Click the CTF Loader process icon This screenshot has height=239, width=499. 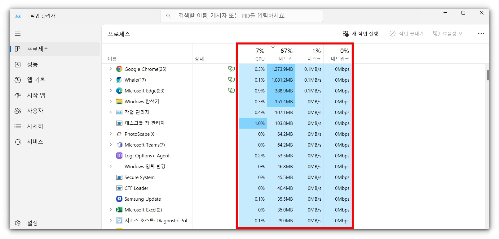(119, 188)
